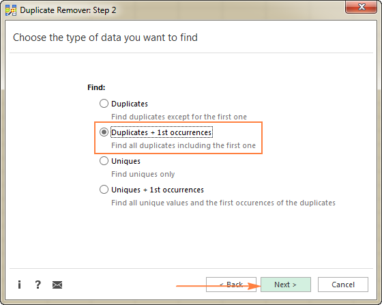This screenshot has width=382, height=305.
Task: Select Uniques + 1st occurrences radio button
Action: click(x=104, y=190)
